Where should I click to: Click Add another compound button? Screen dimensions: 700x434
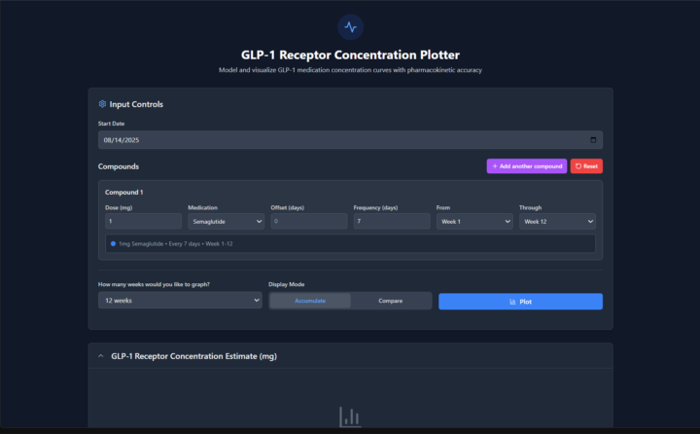pyautogui.click(x=526, y=166)
